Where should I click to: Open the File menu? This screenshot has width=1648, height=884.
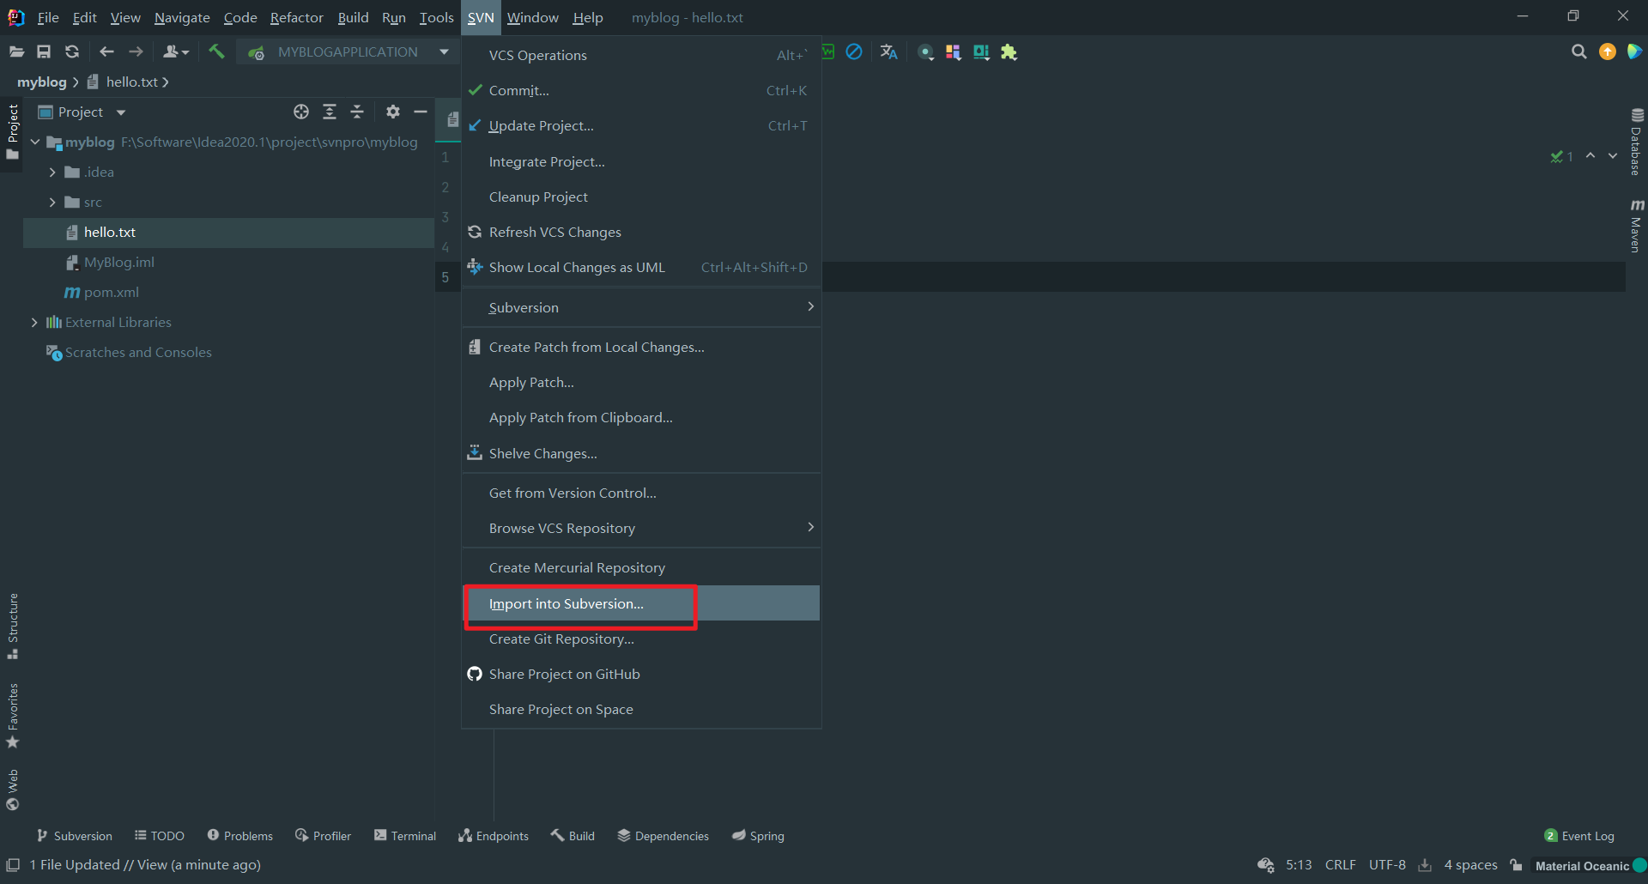pyautogui.click(x=48, y=17)
